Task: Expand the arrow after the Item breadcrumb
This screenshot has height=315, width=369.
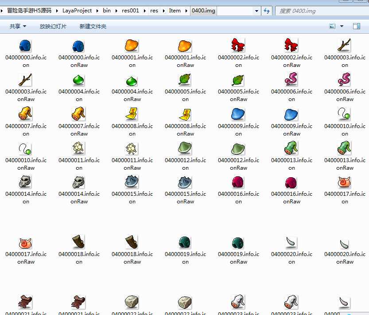Action: click(186, 11)
